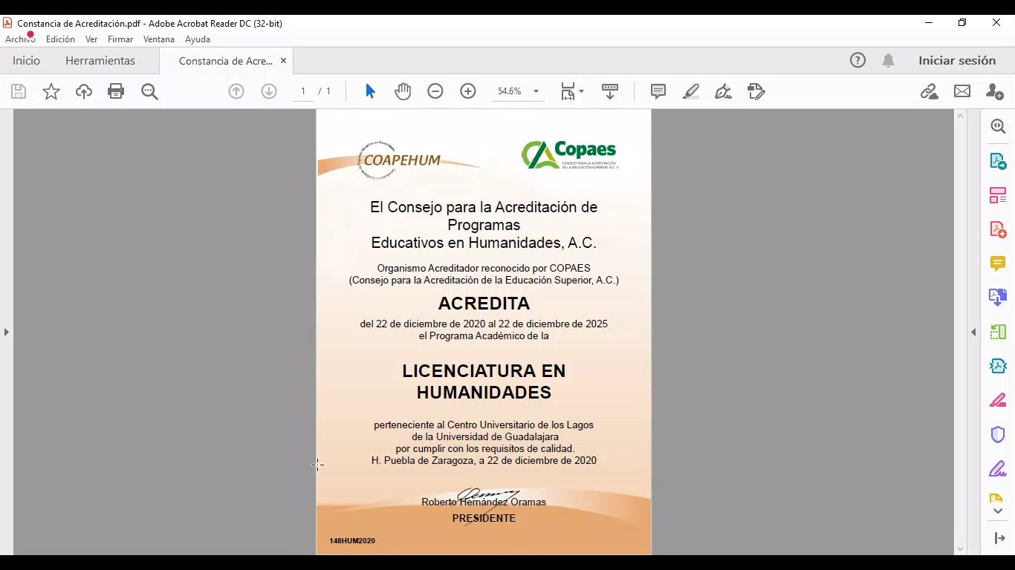This screenshot has height=570, width=1015.
Task: Select the Constancia de Acre... document tab
Action: (226, 61)
